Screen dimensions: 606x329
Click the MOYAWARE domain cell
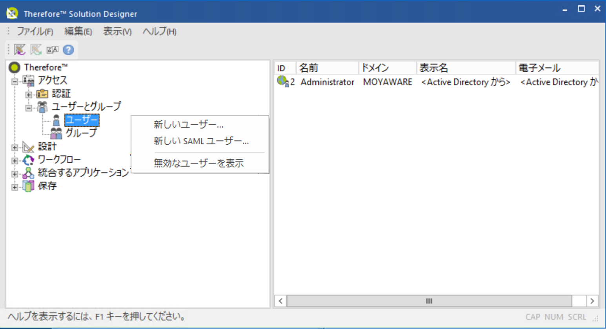coord(388,82)
